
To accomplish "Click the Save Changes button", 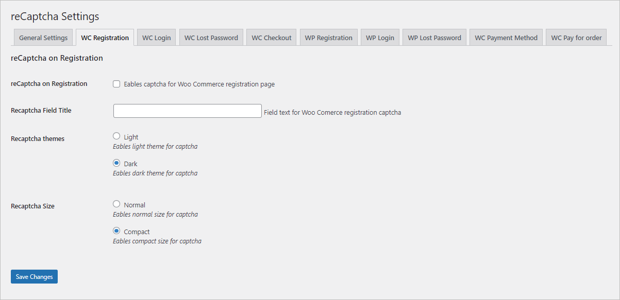I will pos(34,276).
